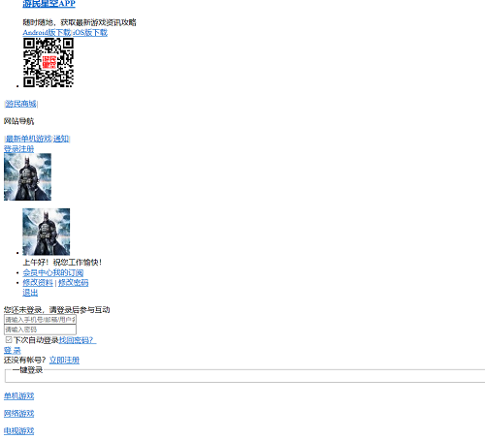
Task: Click the 修改密码 link
Action: pos(74,283)
